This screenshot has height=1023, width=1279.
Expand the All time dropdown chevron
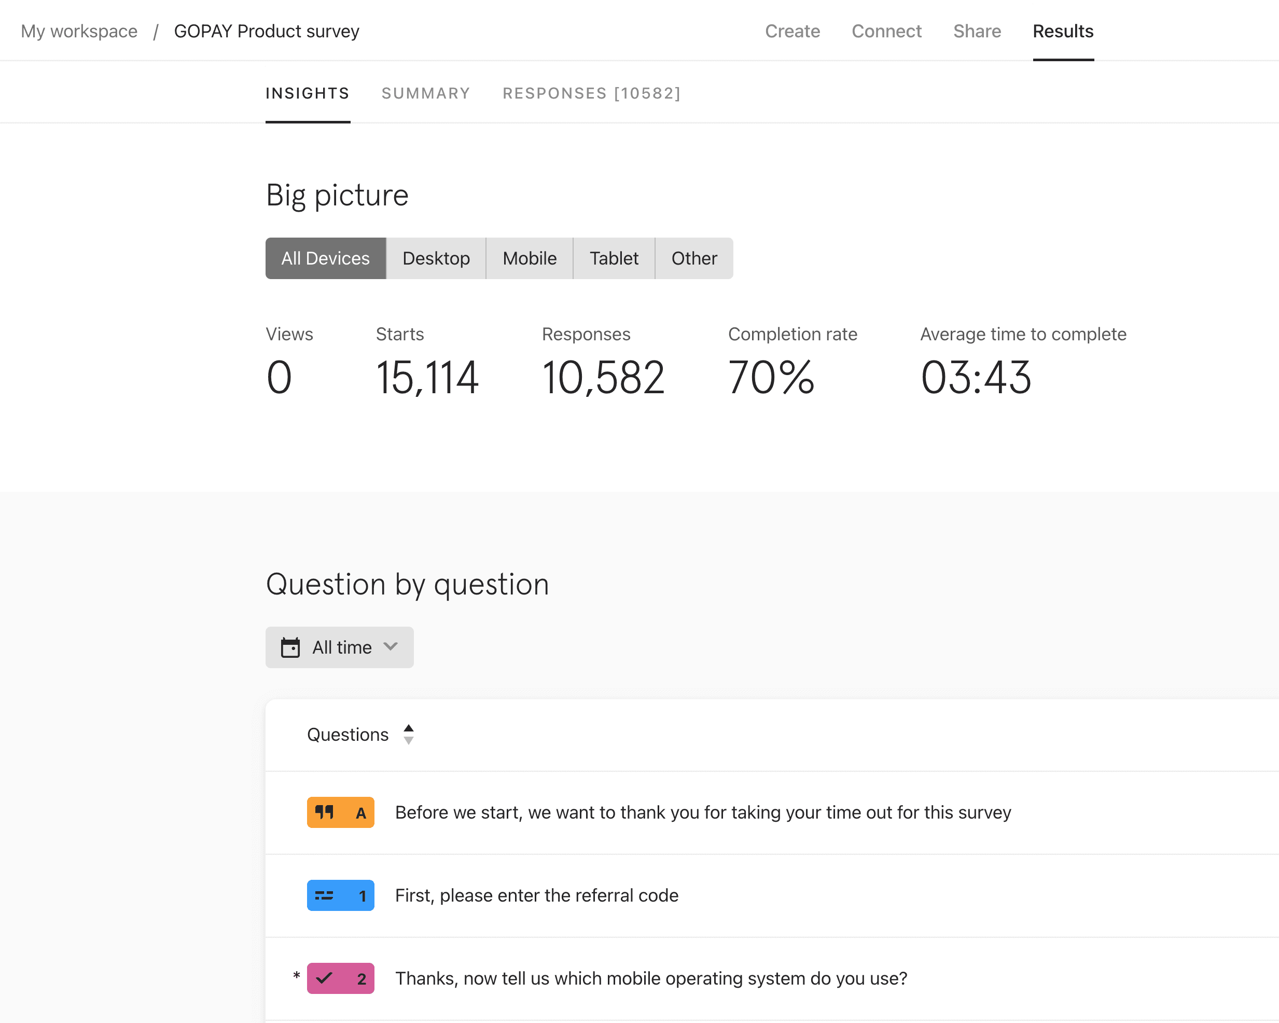391,646
